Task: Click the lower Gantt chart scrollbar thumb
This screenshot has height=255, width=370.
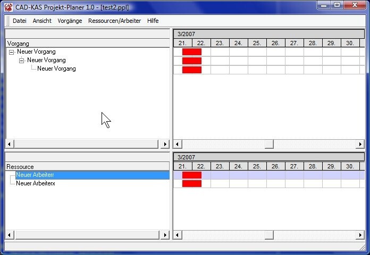Action: (269, 235)
